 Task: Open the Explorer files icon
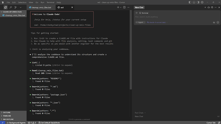5,7
